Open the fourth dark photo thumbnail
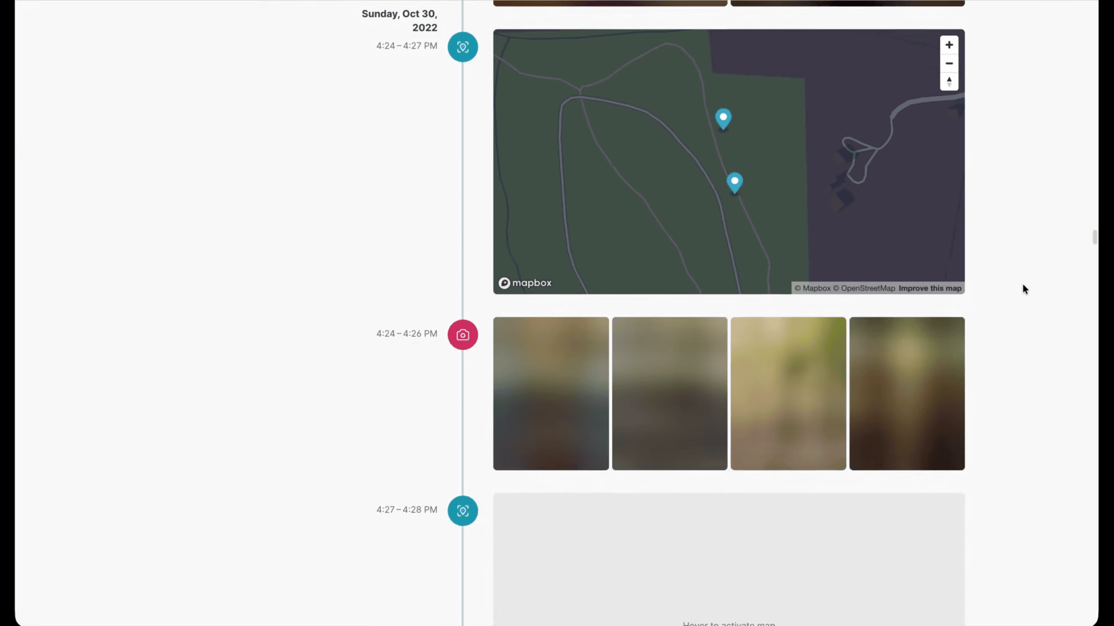 (x=907, y=393)
